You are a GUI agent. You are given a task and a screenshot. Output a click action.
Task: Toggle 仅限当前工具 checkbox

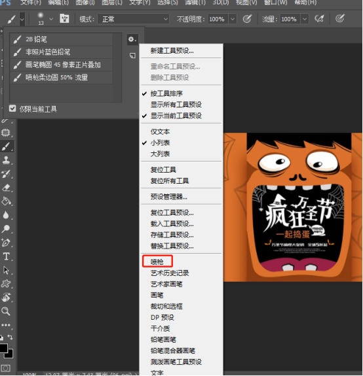[x=12, y=109]
